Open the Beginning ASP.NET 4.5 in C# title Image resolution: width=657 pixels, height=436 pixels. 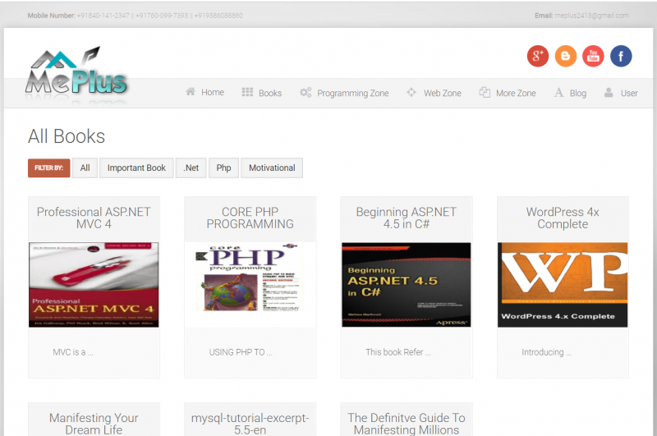(407, 218)
